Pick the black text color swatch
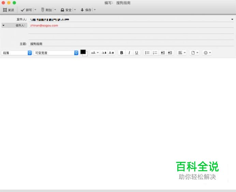The width and height of the screenshot is (236, 192). coord(83,52)
